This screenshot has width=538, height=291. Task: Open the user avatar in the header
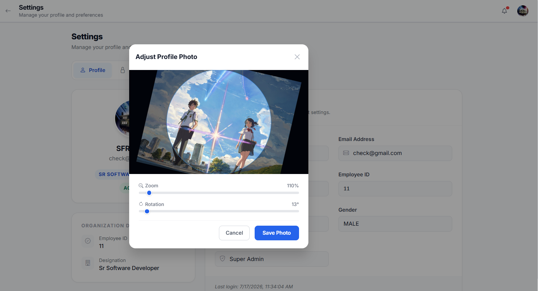pyautogui.click(x=523, y=11)
